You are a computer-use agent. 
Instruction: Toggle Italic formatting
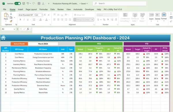[x=24, y=20]
